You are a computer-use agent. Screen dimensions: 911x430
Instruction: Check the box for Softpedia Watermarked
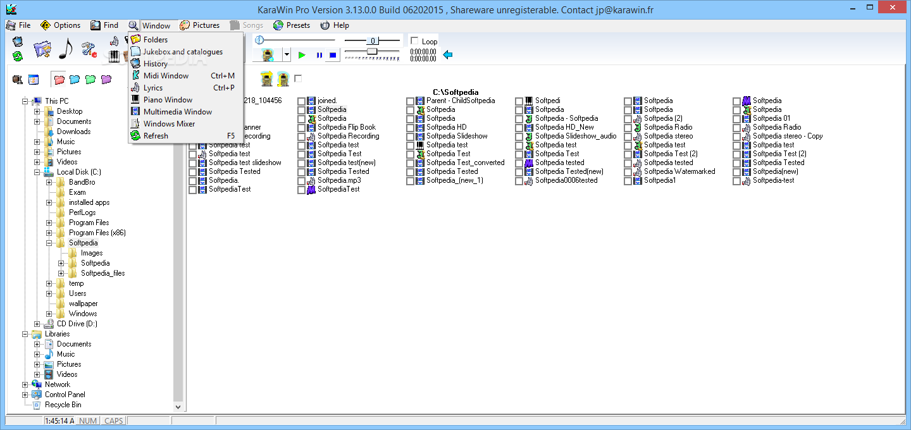[x=628, y=172]
